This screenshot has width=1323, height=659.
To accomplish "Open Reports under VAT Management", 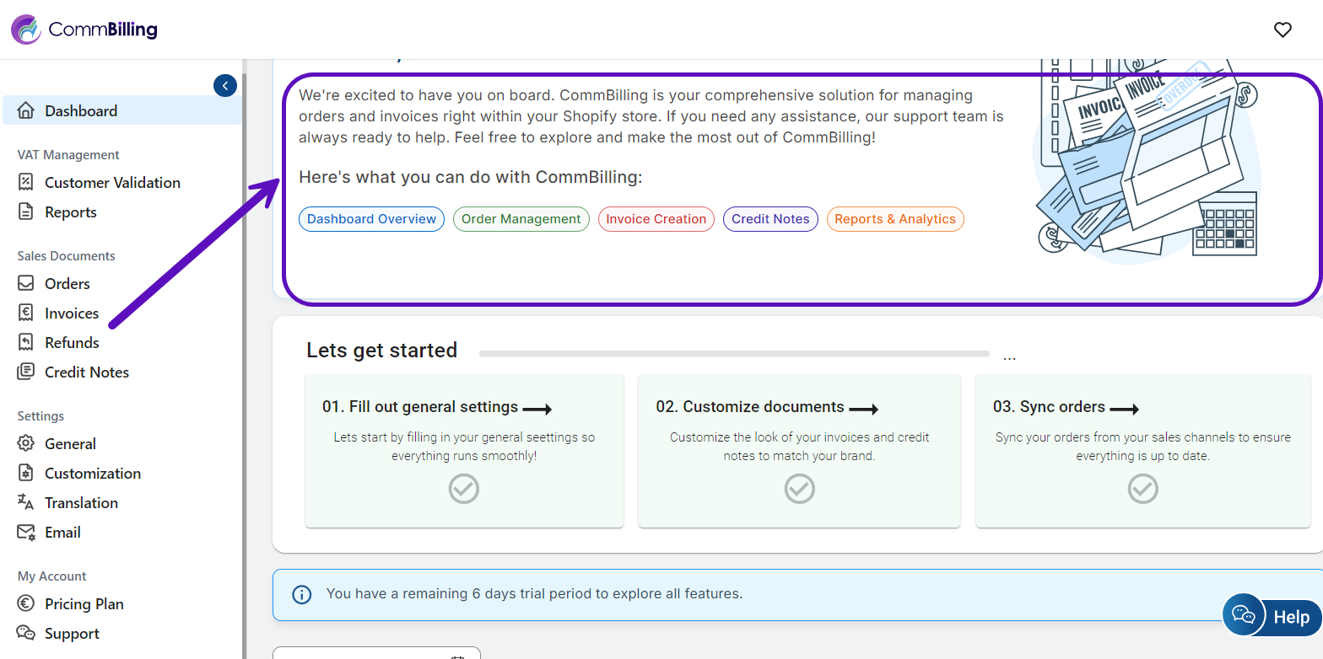I will click(71, 212).
